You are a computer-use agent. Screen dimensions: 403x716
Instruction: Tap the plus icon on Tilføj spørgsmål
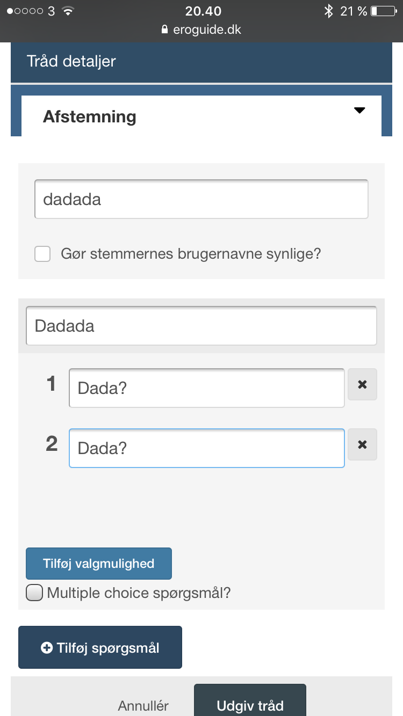[x=47, y=648]
